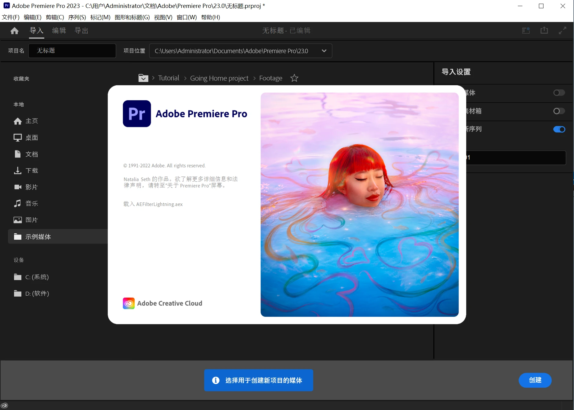The width and height of the screenshot is (574, 410).
Task: Star the Footage folder as a favorite
Action: [294, 78]
